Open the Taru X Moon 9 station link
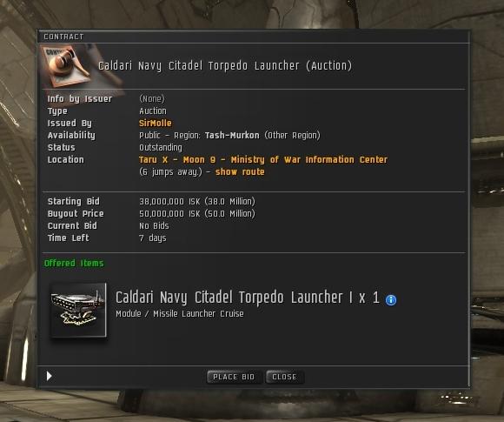Image resolution: width=504 pixels, height=422 pixels. [x=263, y=159]
